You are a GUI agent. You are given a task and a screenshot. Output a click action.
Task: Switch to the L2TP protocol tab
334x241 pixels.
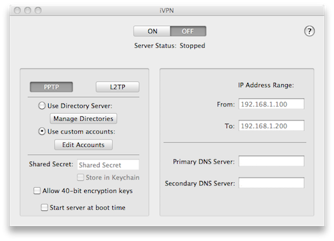click(x=118, y=87)
